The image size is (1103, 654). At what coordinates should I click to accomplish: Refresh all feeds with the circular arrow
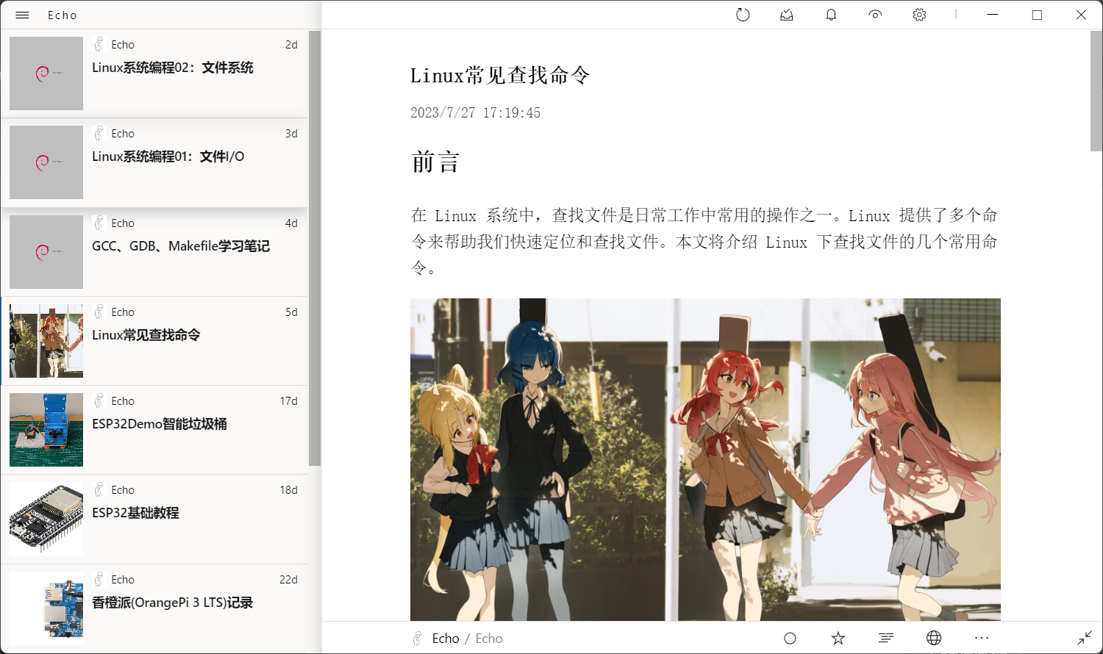pos(743,15)
